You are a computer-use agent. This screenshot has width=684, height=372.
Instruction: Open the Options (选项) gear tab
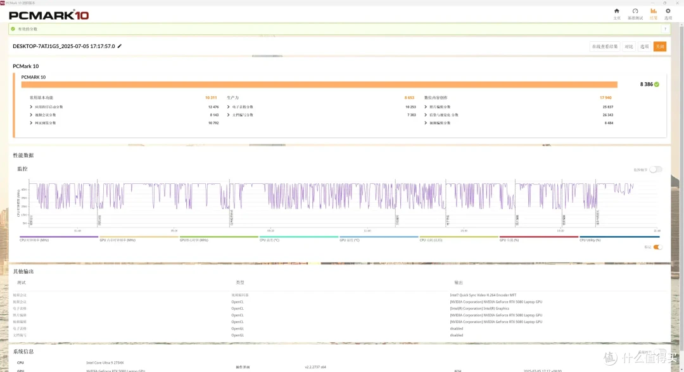coord(668,13)
